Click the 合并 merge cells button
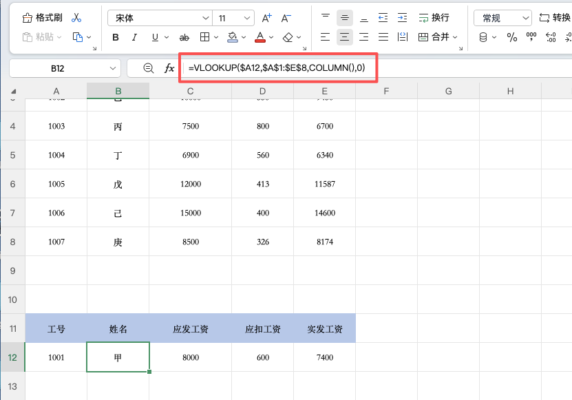This screenshot has width=572, height=400. click(x=434, y=37)
